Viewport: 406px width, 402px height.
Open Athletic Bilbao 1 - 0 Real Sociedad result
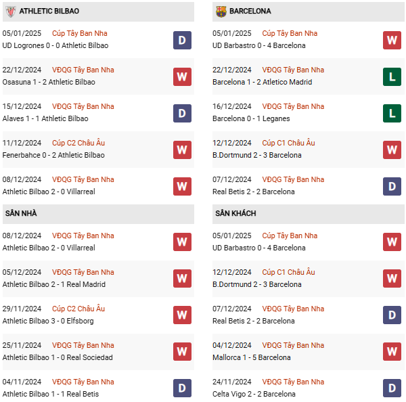(x=58, y=357)
